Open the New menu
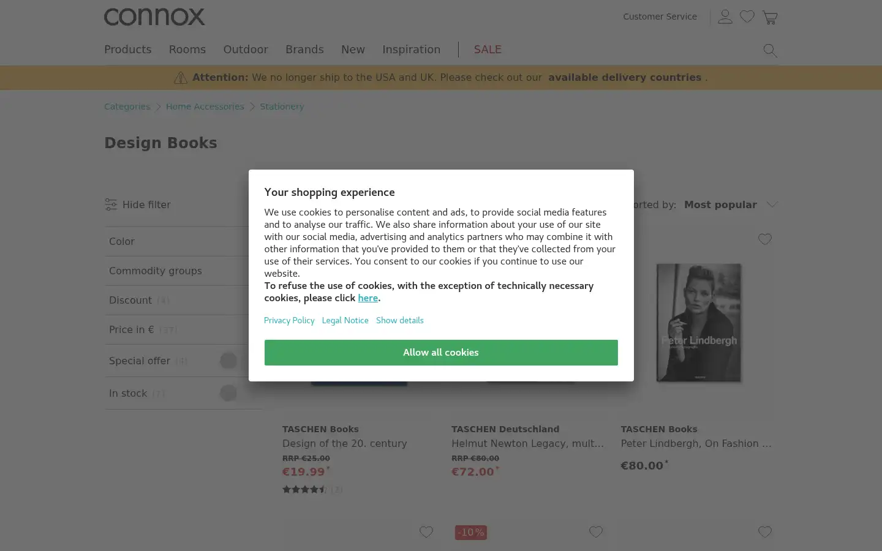The image size is (882, 551). click(x=353, y=50)
